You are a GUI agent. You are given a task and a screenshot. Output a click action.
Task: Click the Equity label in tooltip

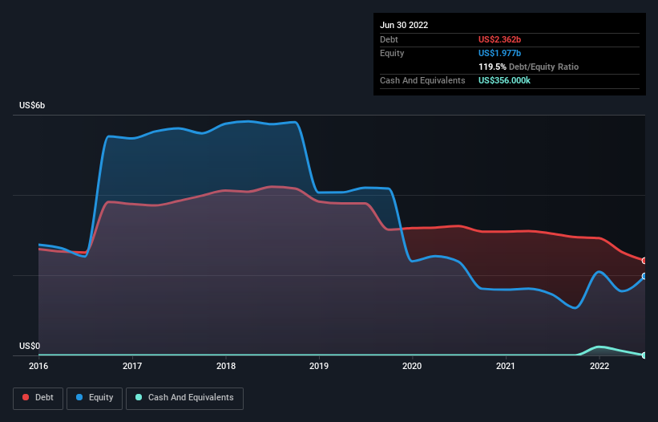(x=392, y=53)
